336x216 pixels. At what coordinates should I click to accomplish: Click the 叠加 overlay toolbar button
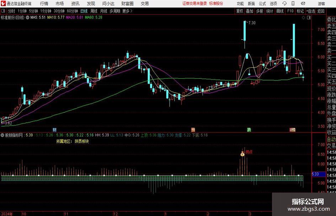pyautogui.click(x=250, y=11)
